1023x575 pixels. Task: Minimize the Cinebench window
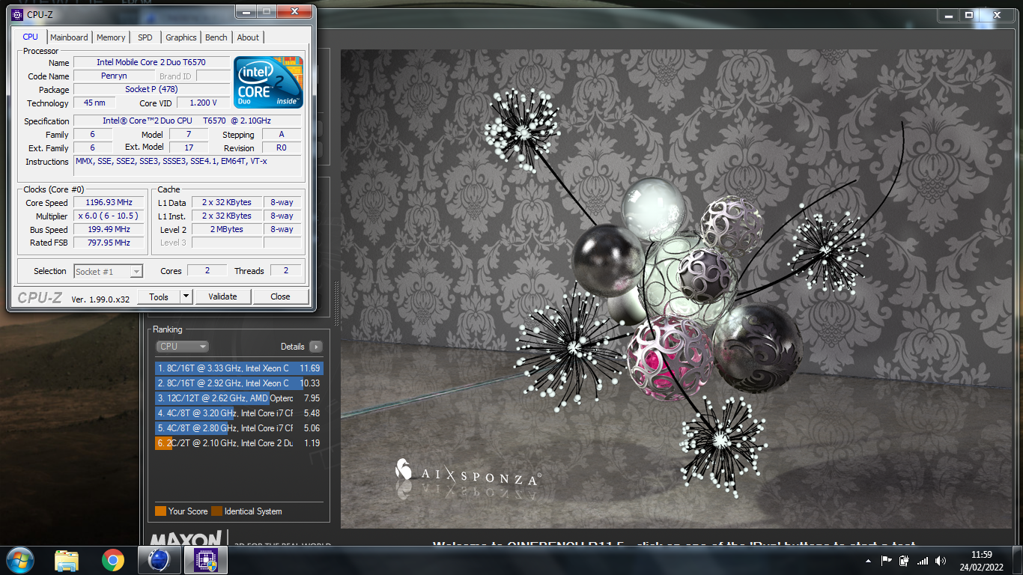[947, 14]
